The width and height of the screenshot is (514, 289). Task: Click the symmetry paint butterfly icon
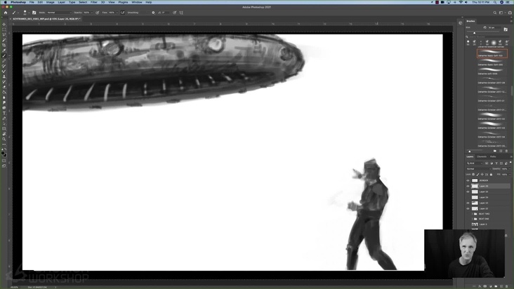coord(181,13)
